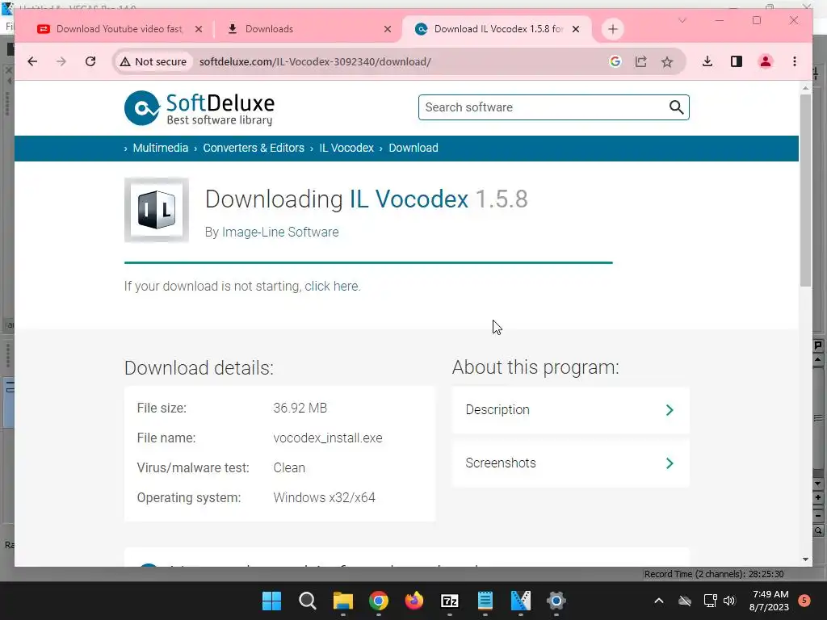
Task: Select the 36.92 MB file size value
Action: coord(300,408)
